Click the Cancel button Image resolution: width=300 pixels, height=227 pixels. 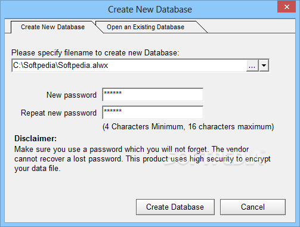253,207
